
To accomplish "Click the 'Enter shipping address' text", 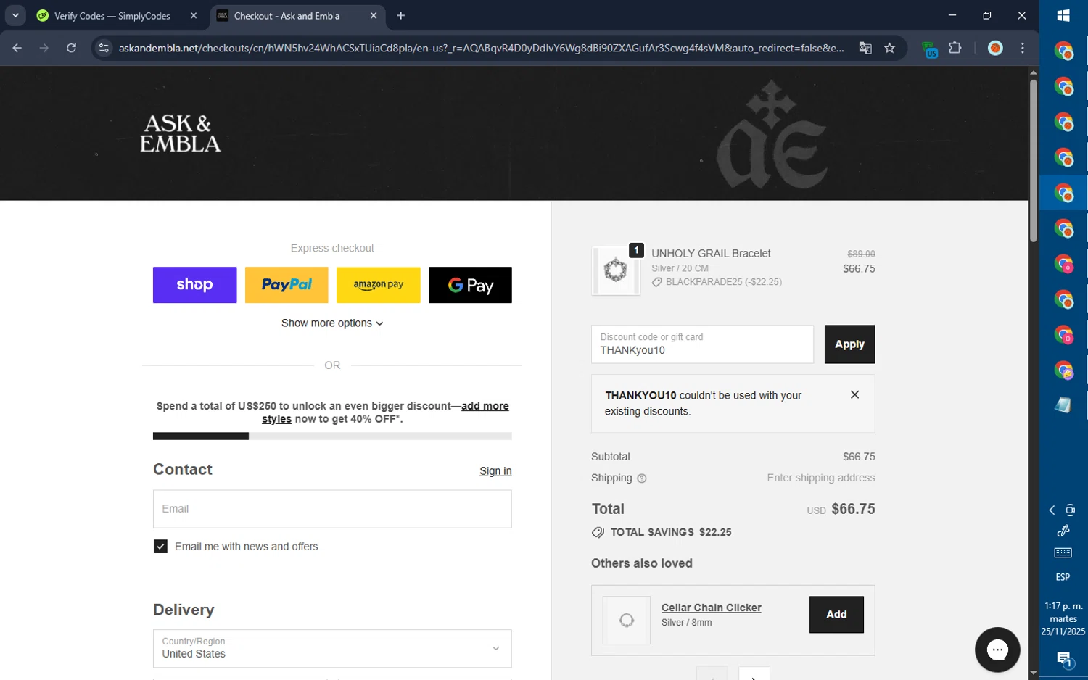I will pyautogui.click(x=821, y=478).
